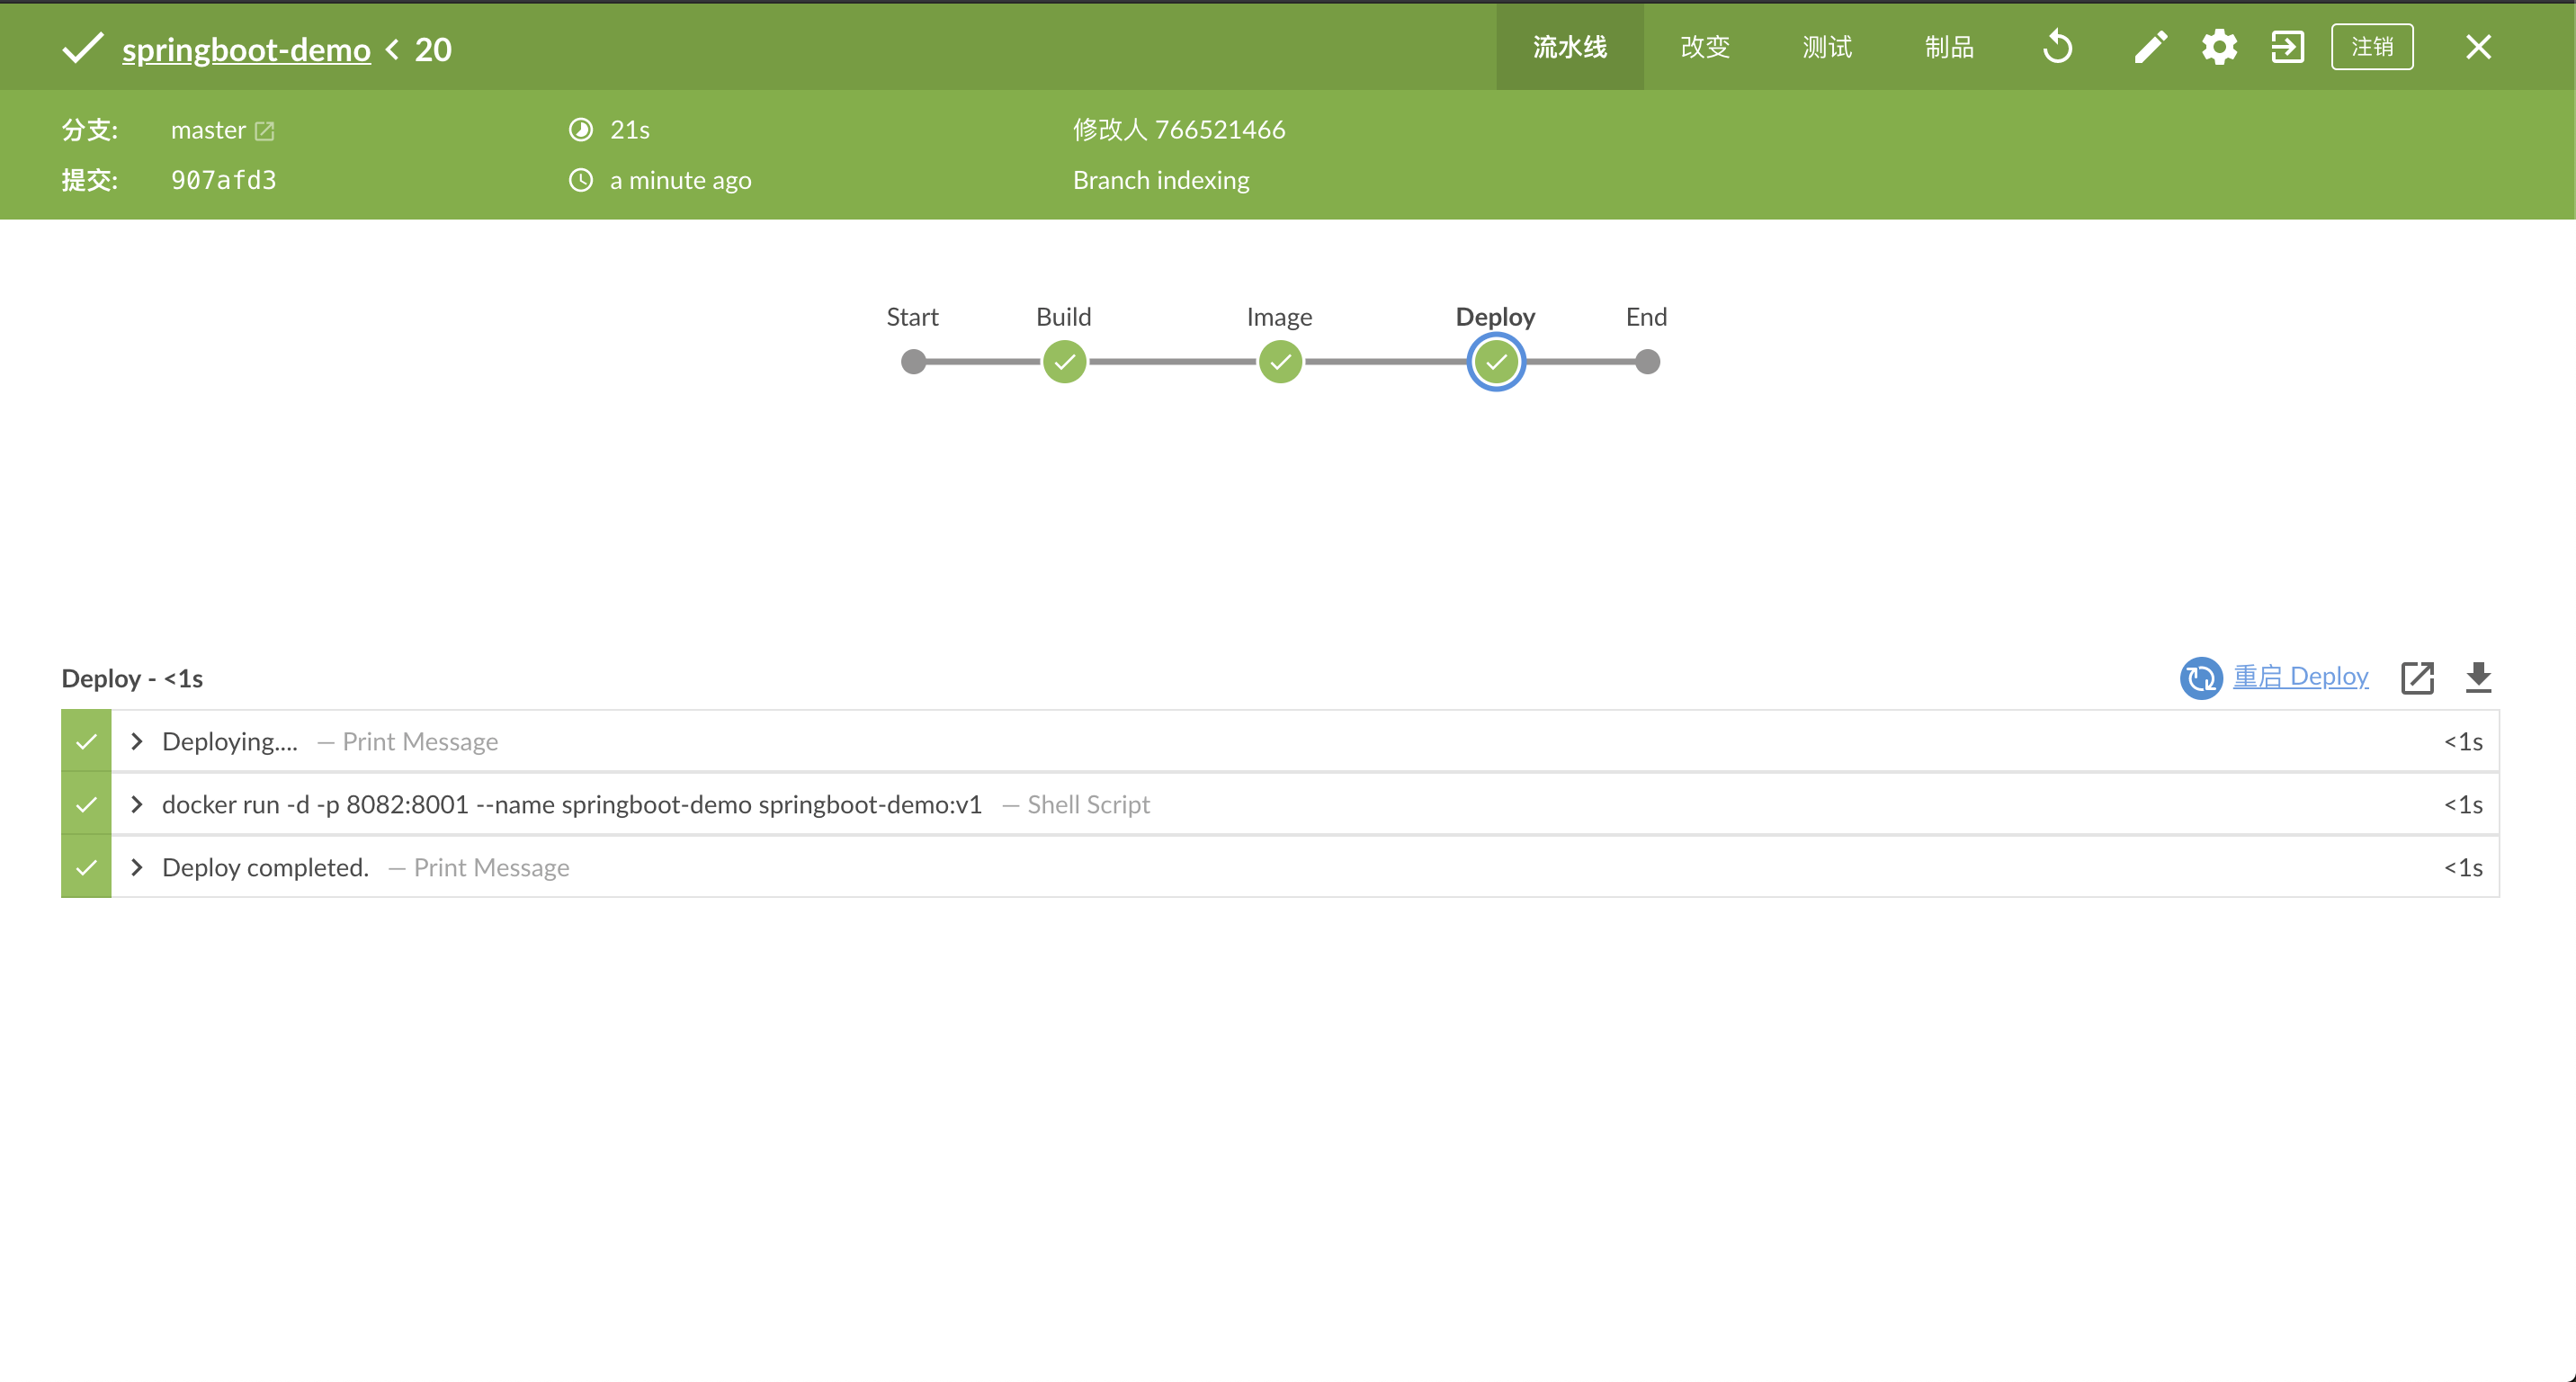Viewport: 2576px width, 1382px height.
Task: Click chevron between springboot-demo and 20
Action: tap(392, 49)
